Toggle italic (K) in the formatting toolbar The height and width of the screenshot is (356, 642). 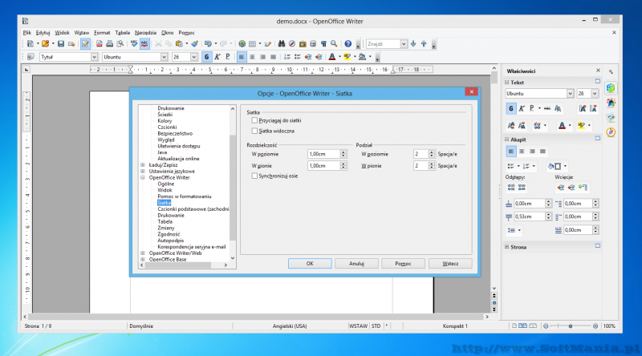pos(217,57)
